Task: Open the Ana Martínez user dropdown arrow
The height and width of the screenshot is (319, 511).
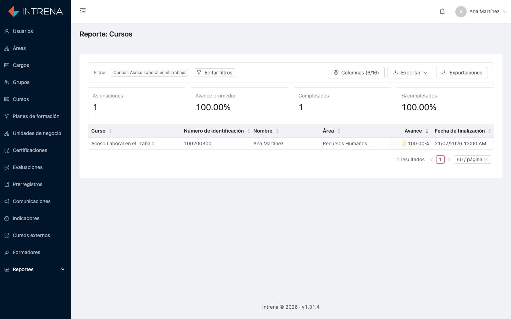Action: [x=505, y=12]
